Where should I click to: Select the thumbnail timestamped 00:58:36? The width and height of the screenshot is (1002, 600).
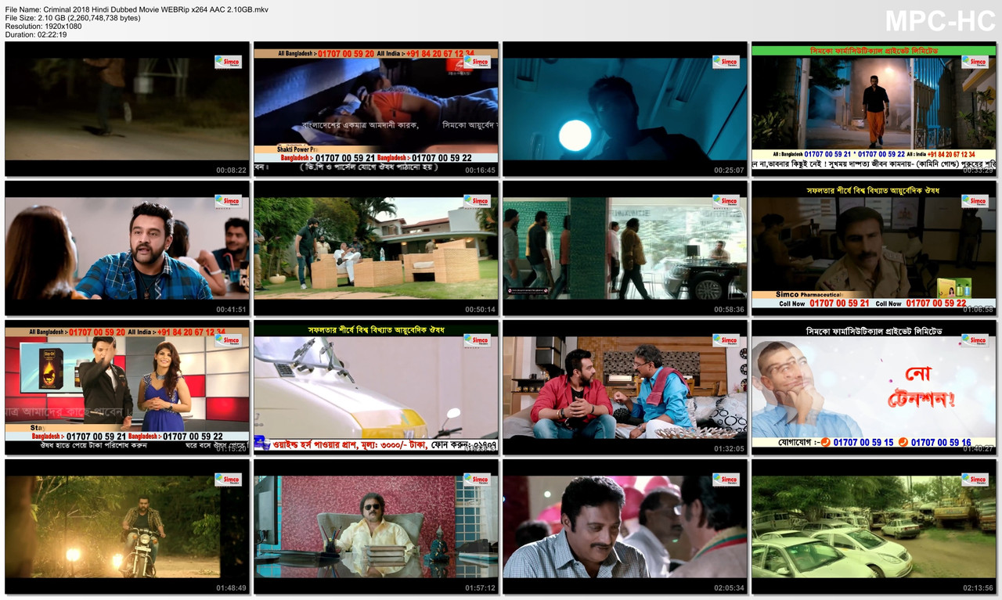coord(625,248)
